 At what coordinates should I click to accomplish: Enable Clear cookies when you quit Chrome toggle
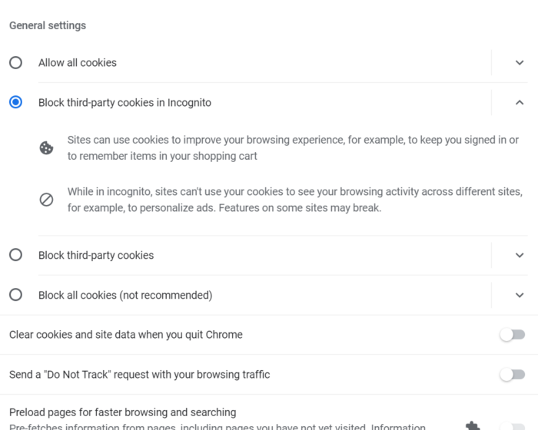(x=513, y=335)
